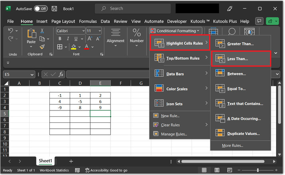Click the Undo arrow icon
Image resolution: width=285 pixels, height=175 pixels.
pyautogui.click(x=11, y=31)
